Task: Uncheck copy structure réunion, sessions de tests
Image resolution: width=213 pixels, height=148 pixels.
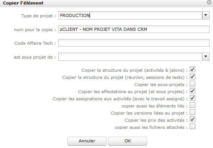Action: click(x=192, y=77)
